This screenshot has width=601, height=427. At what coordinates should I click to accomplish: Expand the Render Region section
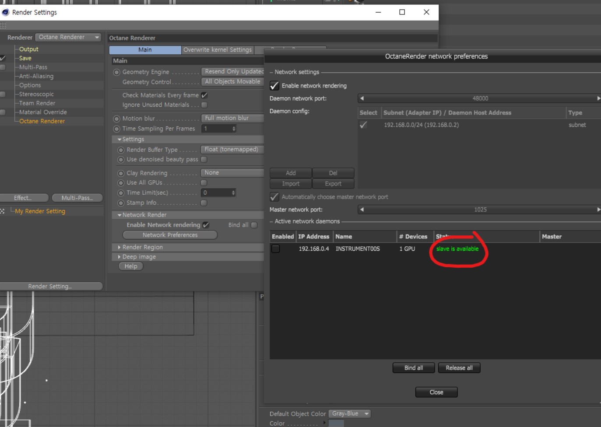119,248
